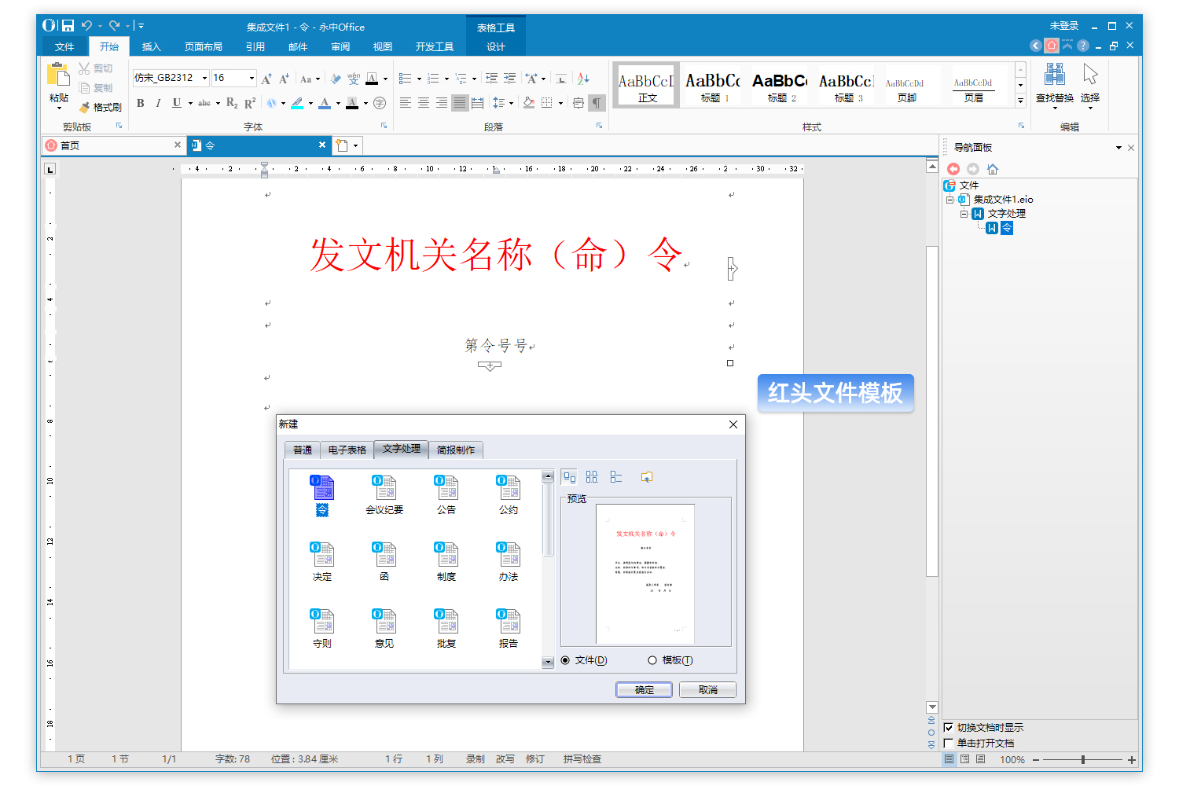Open the font size dropdown showing 16

(250, 78)
